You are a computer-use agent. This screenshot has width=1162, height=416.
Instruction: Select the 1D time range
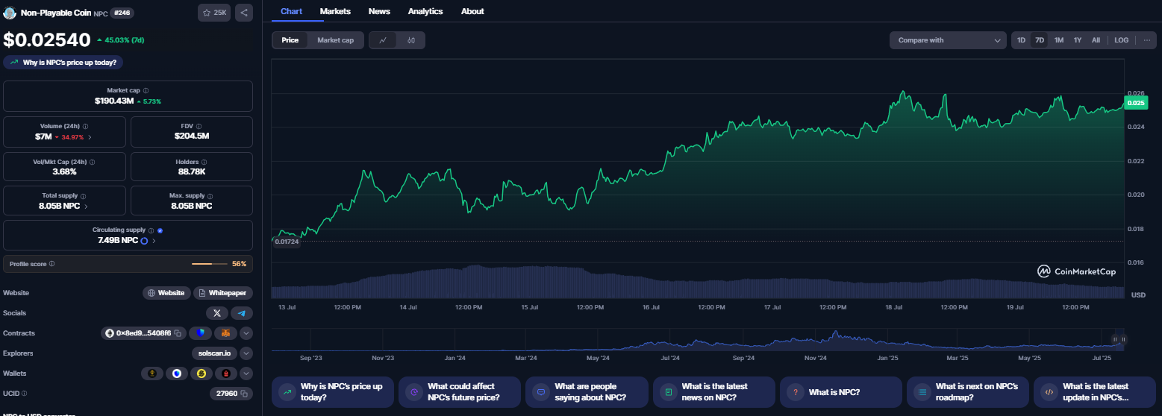click(x=1021, y=40)
